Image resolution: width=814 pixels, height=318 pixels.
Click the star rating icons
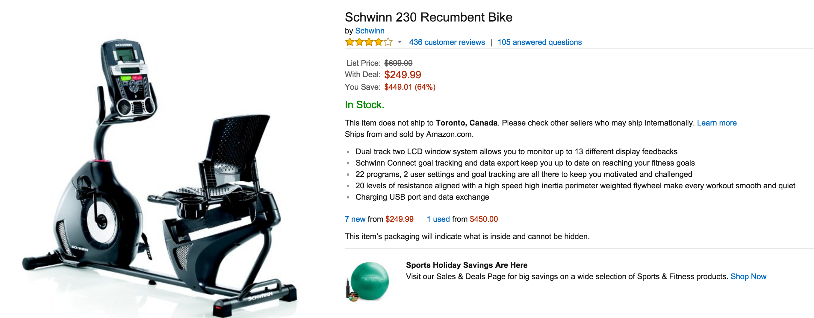(368, 42)
